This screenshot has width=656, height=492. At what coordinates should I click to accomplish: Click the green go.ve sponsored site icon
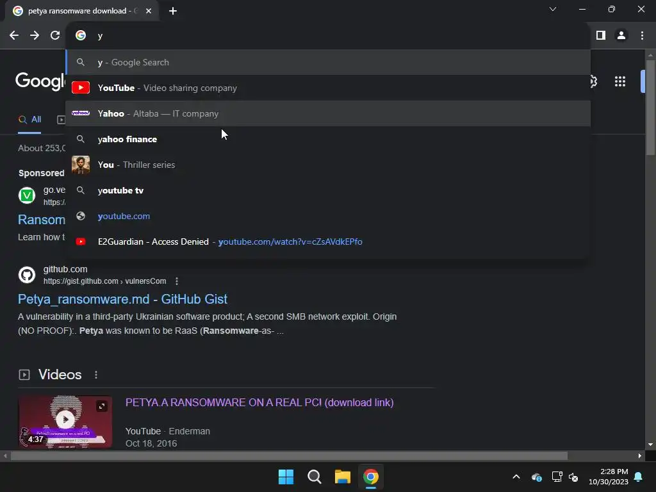click(x=27, y=195)
